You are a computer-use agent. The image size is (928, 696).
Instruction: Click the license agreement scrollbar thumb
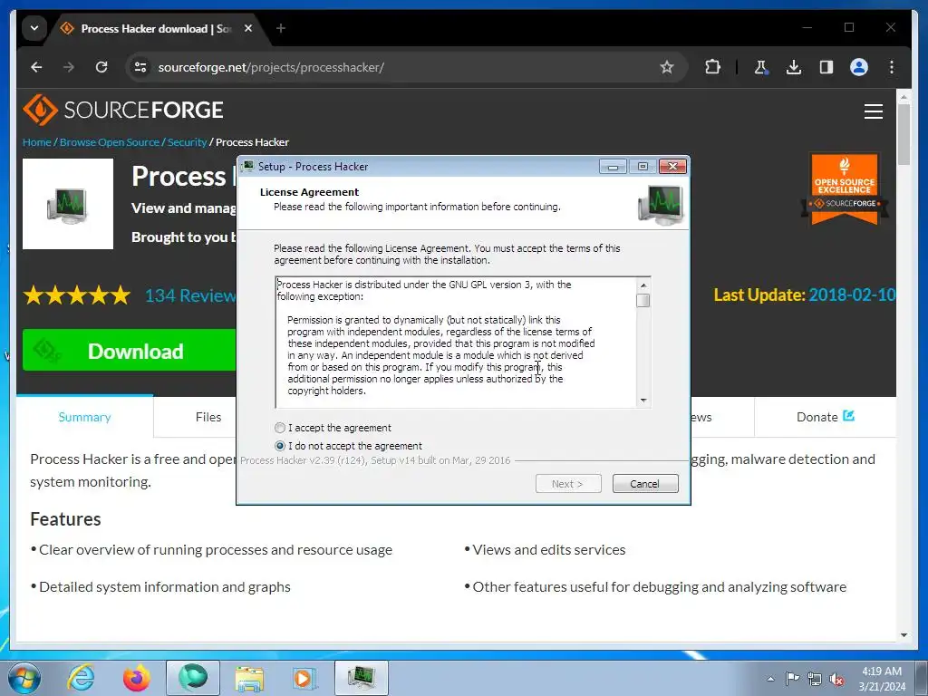click(x=643, y=300)
